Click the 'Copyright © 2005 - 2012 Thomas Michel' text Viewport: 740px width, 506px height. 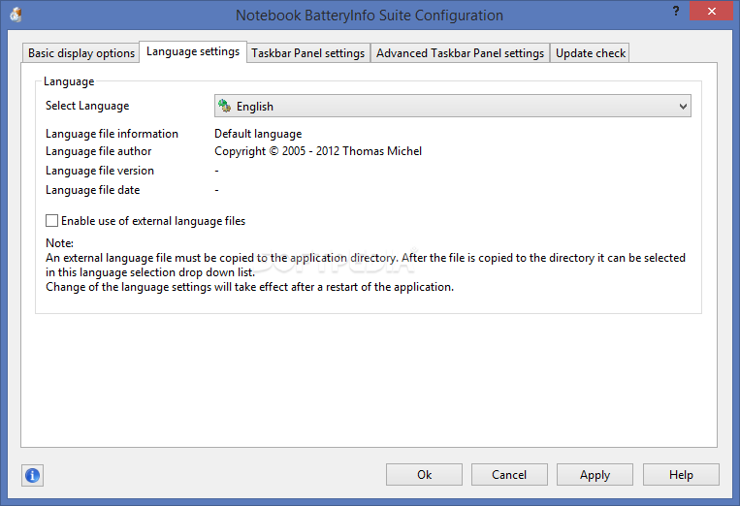tap(318, 151)
